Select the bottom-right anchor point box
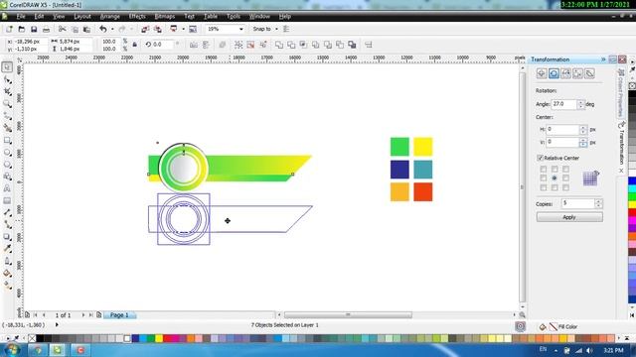This screenshot has width=636, height=357. 565,187
